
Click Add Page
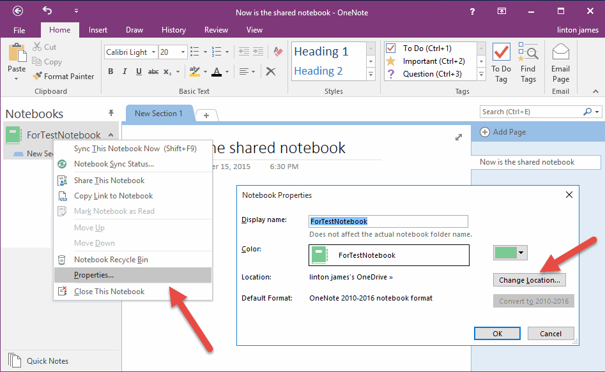coord(503,132)
